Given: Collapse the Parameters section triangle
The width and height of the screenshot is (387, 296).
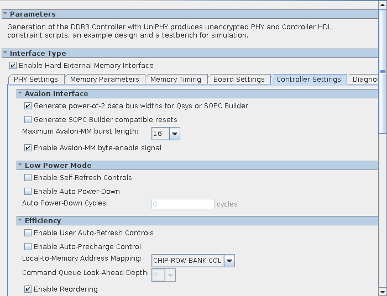Looking at the screenshot, I should coord(5,14).
